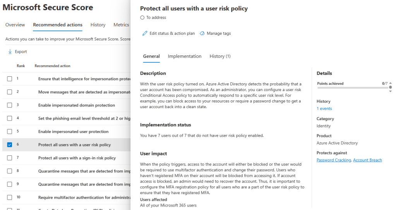Check the rank 10 multifactor authentication row

[x=10, y=198]
